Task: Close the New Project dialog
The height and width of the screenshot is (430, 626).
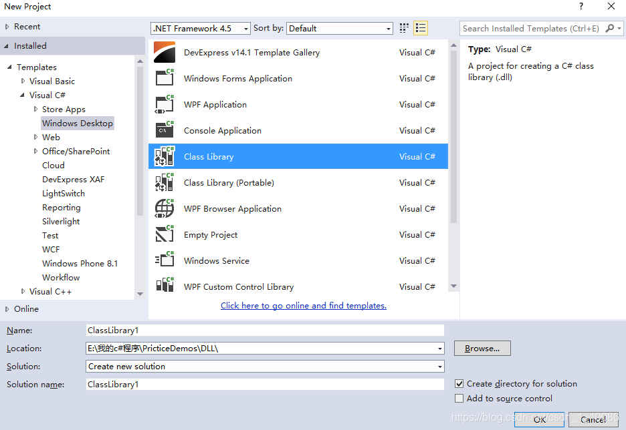Action: point(611,6)
